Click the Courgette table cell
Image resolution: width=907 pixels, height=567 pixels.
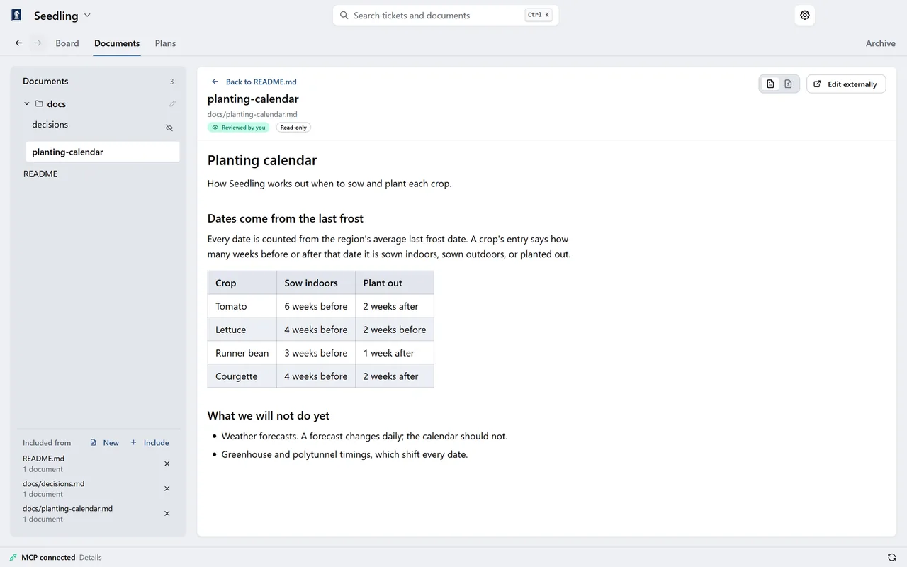[x=242, y=376]
